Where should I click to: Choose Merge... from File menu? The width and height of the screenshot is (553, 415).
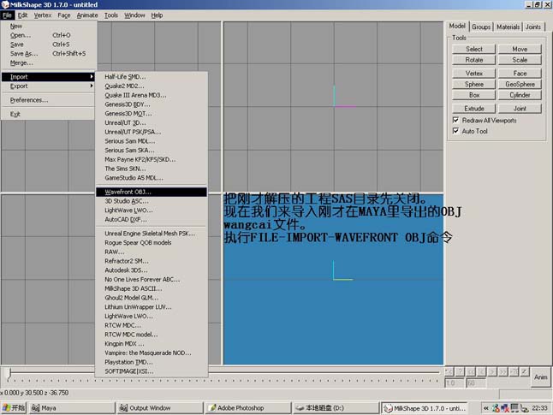point(48,62)
